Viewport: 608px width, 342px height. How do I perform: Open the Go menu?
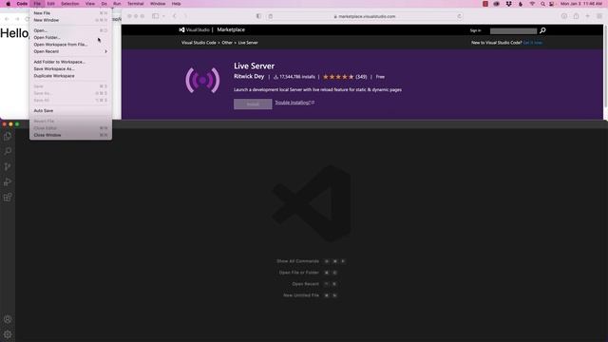click(x=104, y=4)
